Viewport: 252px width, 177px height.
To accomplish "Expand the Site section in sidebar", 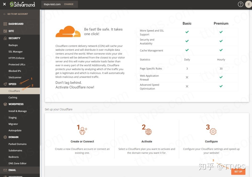I will (x=11, y=31).
